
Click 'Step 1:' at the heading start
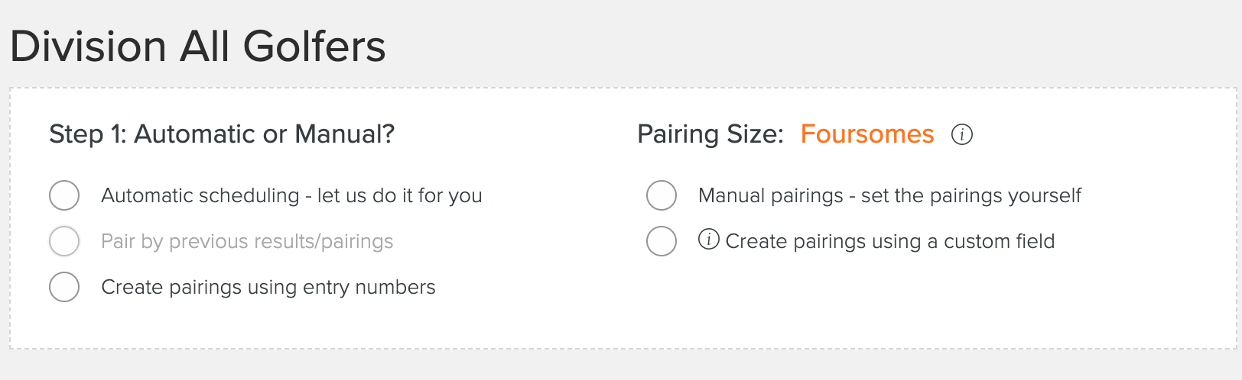coord(87,134)
